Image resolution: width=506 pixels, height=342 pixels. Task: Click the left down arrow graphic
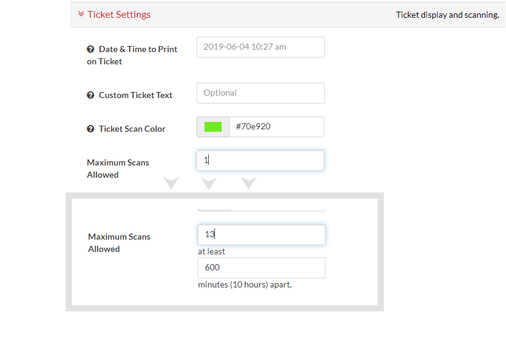pyautogui.click(x=171, y=183)
